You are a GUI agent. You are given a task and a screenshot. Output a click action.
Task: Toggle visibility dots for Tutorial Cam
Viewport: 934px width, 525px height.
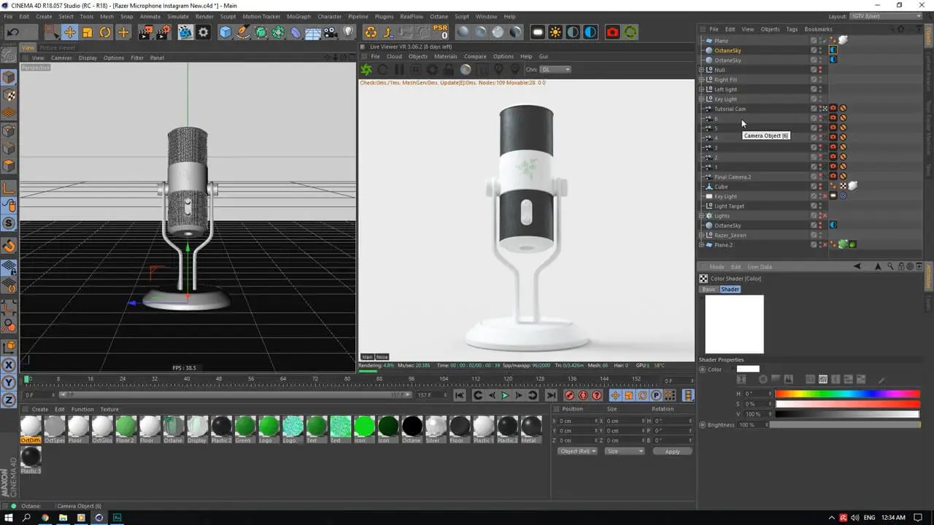[x=820, y=109]
